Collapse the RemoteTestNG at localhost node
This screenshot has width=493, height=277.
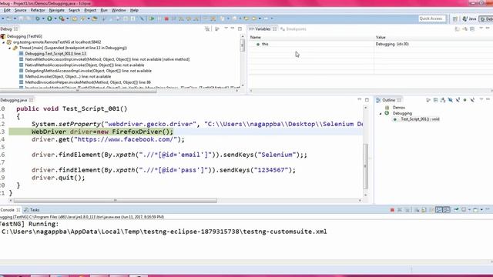point(4,42)
